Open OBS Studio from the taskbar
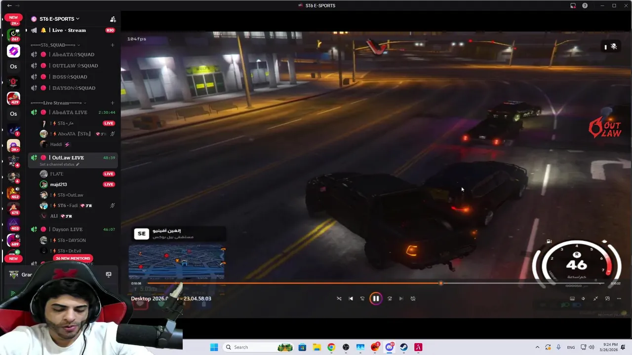632x355 pixels. [346, 347]
